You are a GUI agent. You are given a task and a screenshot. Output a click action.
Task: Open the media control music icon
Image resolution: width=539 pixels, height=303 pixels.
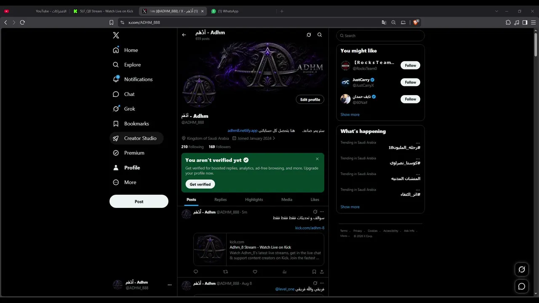517,22
